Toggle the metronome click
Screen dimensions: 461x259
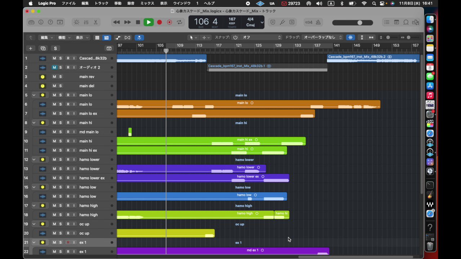318,22
